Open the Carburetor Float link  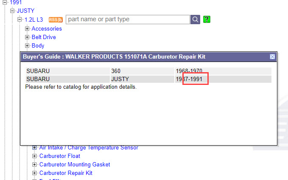60,156
